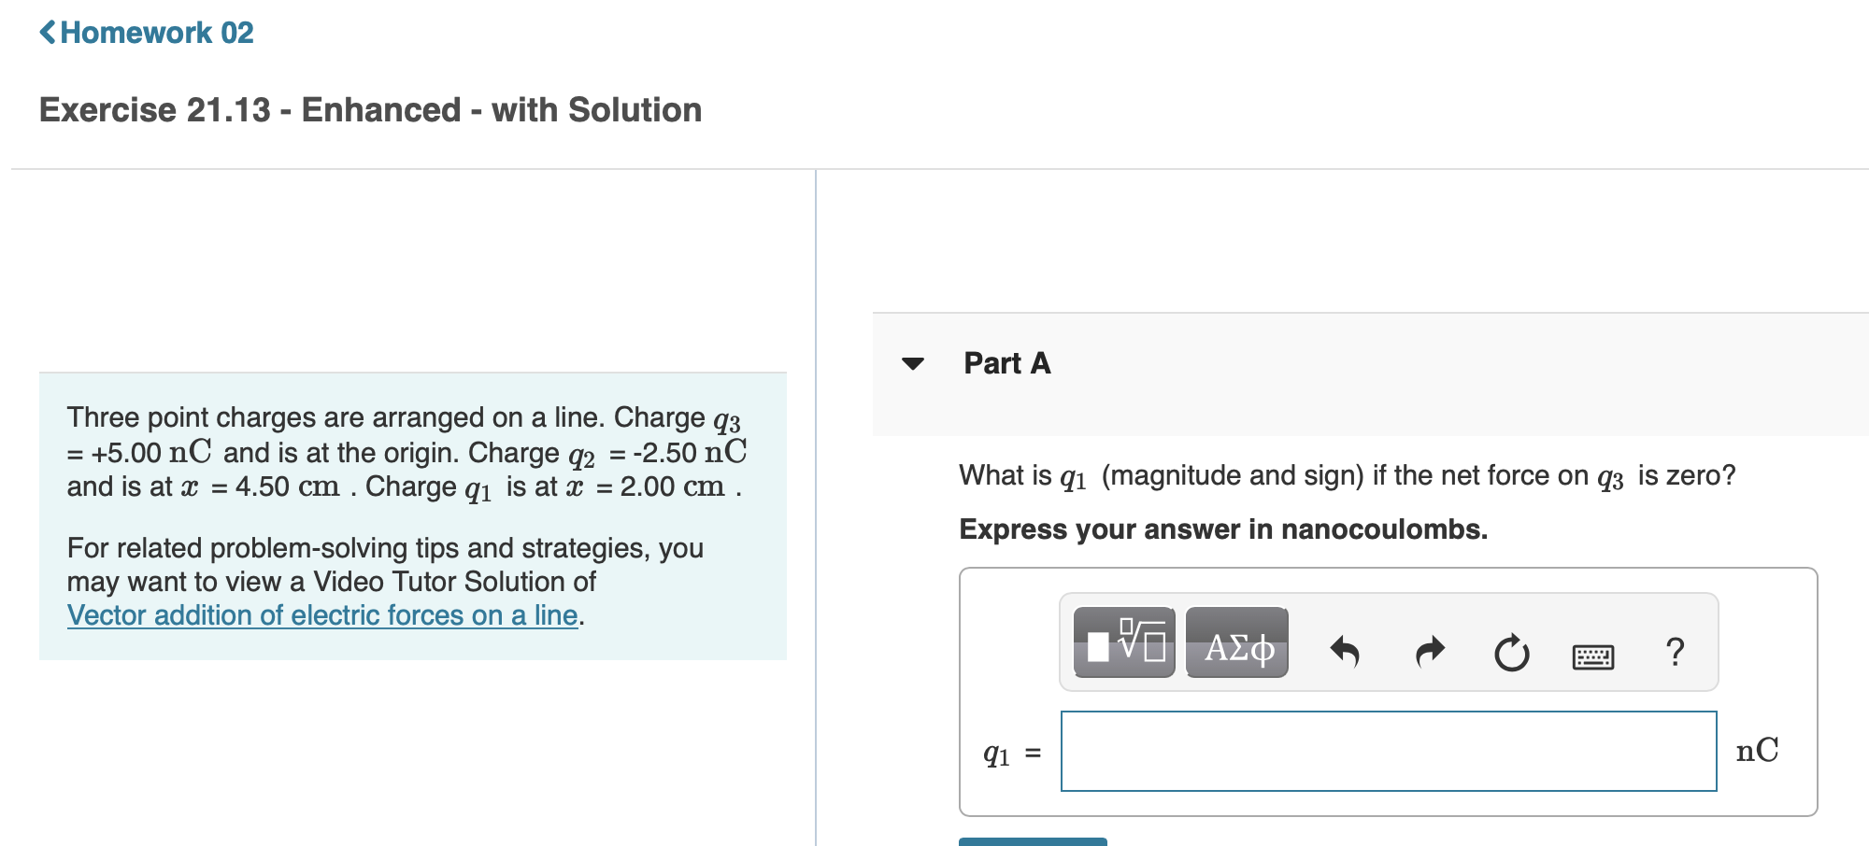The height and width of the screenshot is (846, 1869).
Task: Open the Greek symbols palette ΑΣφ
Action: 1236,643
